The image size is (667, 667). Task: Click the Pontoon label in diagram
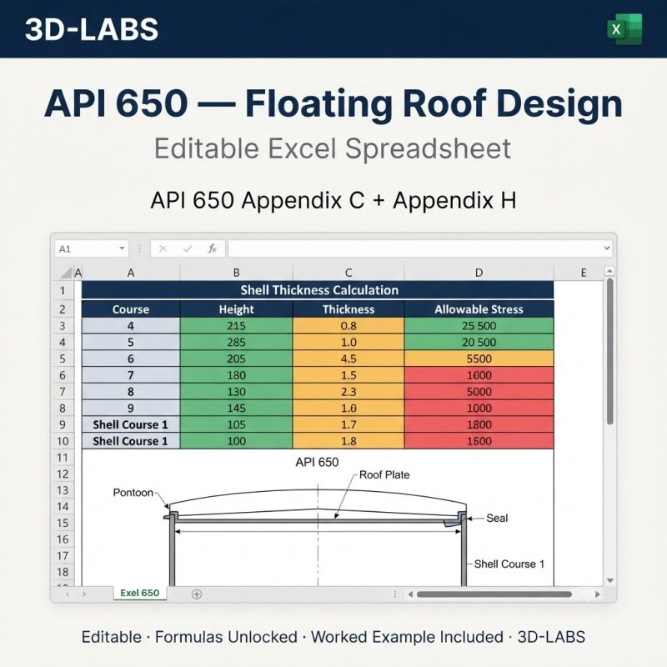133,493
